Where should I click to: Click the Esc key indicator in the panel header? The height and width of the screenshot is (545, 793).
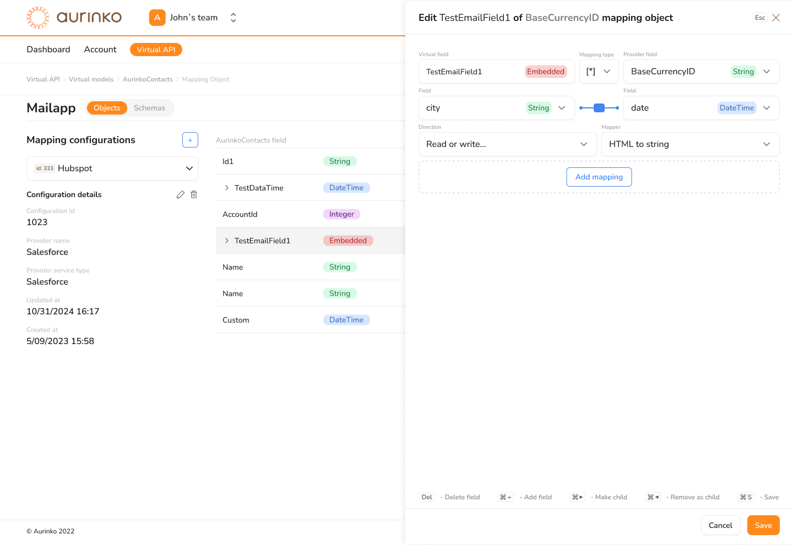click(x=759, y=18)
